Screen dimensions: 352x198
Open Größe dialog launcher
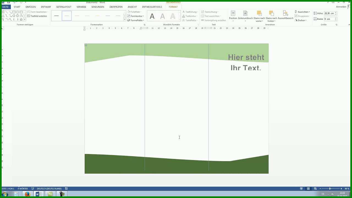click(x=336, y=25)
